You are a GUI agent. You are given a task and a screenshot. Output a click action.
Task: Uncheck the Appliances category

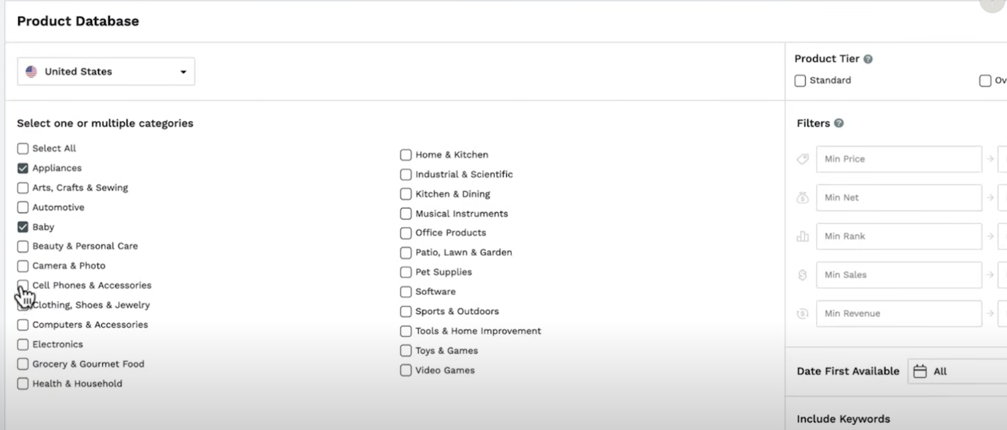point(23,168)
